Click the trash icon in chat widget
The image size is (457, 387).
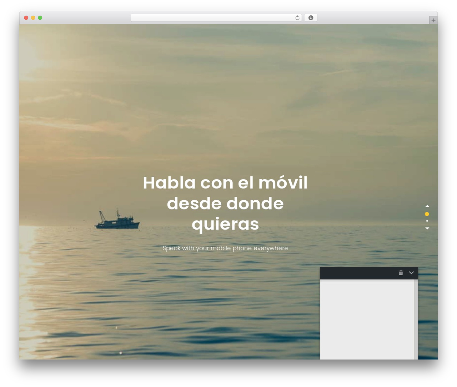click(401, 273)
